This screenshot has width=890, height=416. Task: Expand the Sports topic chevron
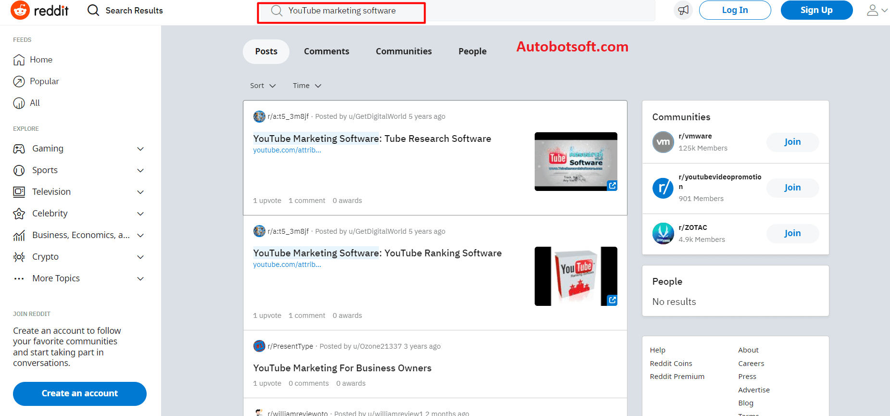(140, 170)
